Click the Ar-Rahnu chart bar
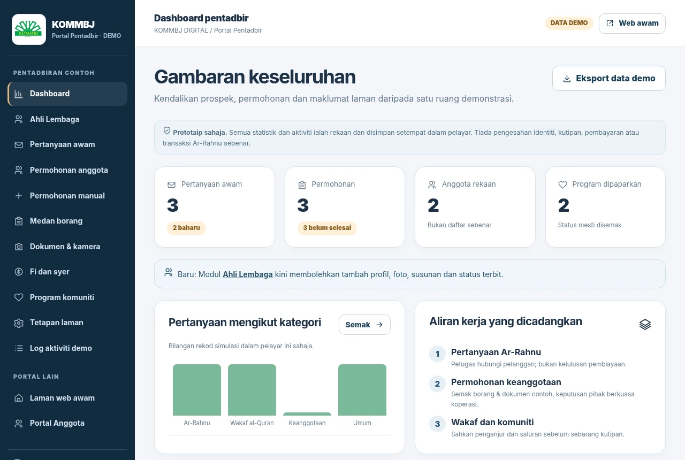 197,390
